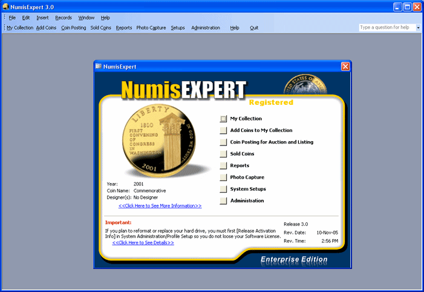Open the Insert menu

click(42, 18)
